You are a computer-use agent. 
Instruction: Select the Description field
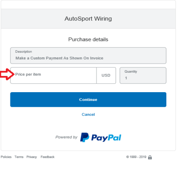point(88,56)
